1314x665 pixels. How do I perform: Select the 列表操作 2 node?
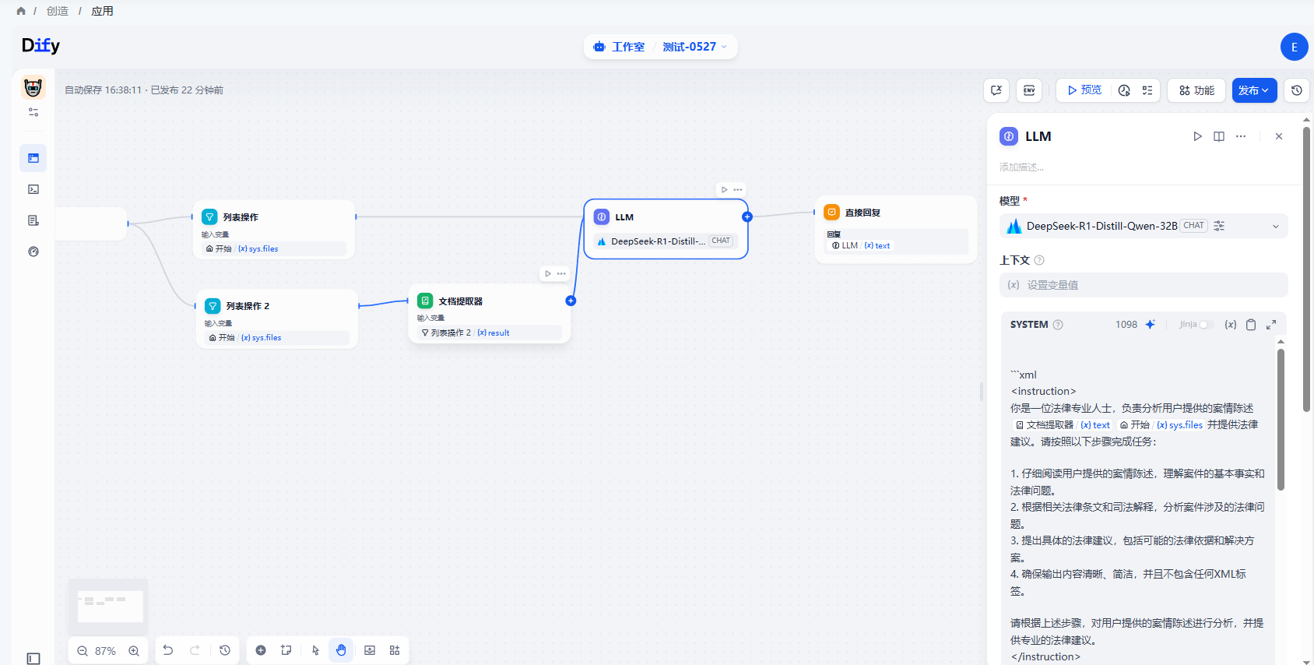(x=277, y=319)
